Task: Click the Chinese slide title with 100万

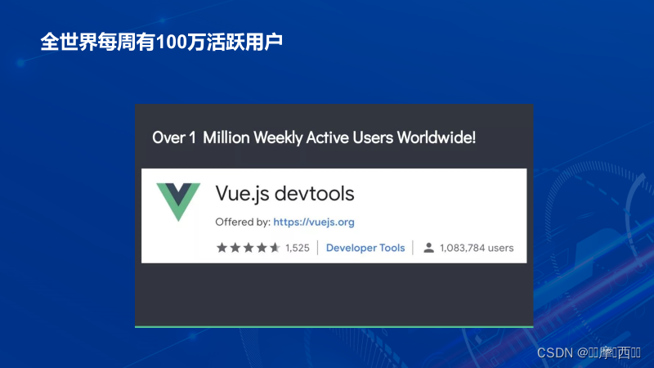Action: tap(162, 42)
